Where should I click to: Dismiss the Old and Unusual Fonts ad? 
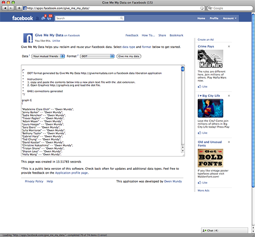click(229, 142)
